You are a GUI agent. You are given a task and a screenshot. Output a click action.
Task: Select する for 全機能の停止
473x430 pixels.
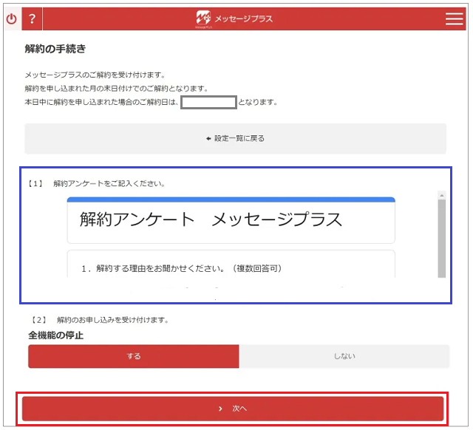134,356
